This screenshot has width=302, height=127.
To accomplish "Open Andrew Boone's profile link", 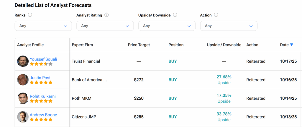I will 43,115.
